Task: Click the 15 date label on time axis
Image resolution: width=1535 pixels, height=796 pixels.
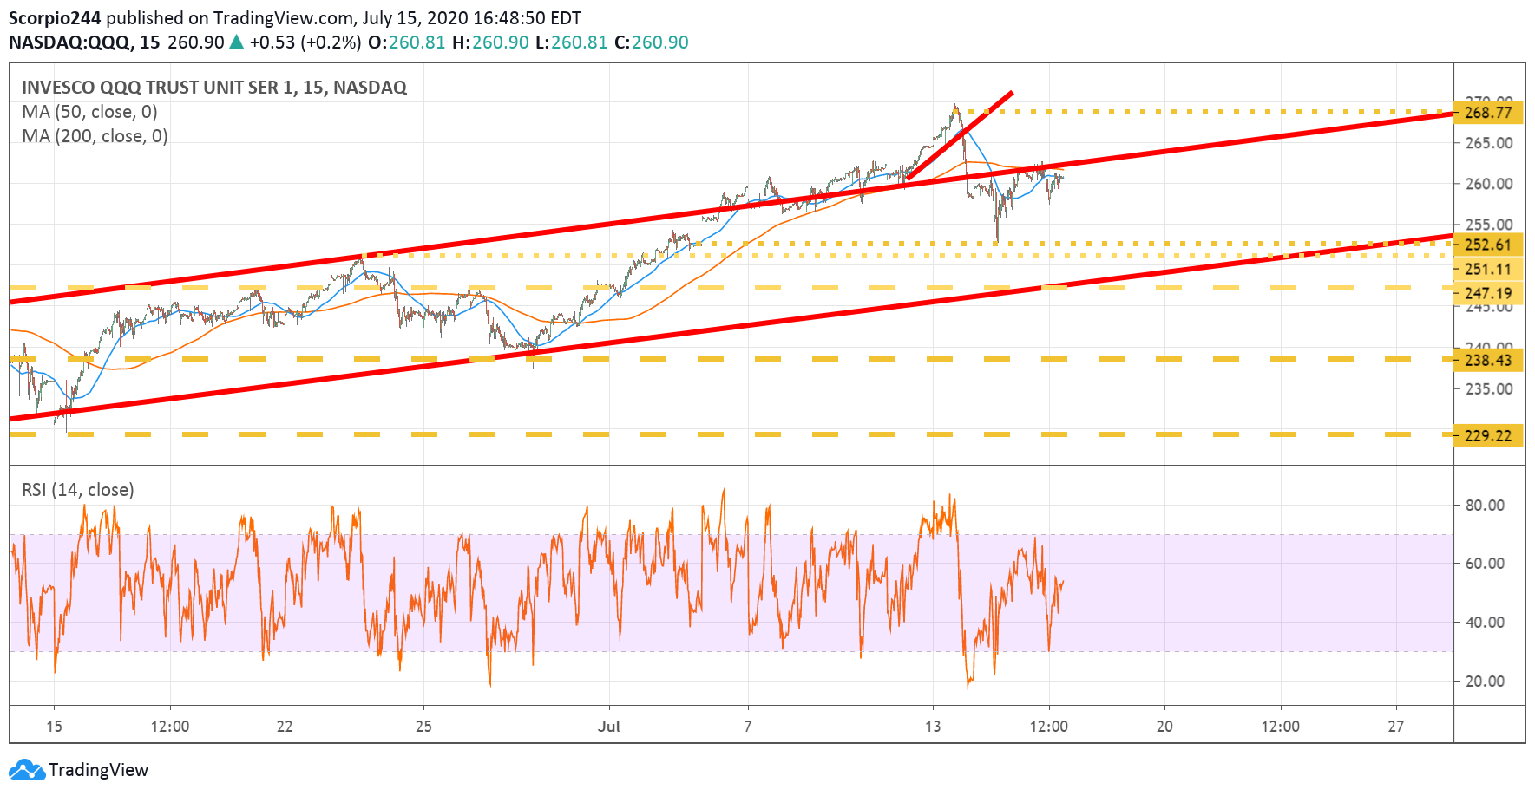Action: 54,726
